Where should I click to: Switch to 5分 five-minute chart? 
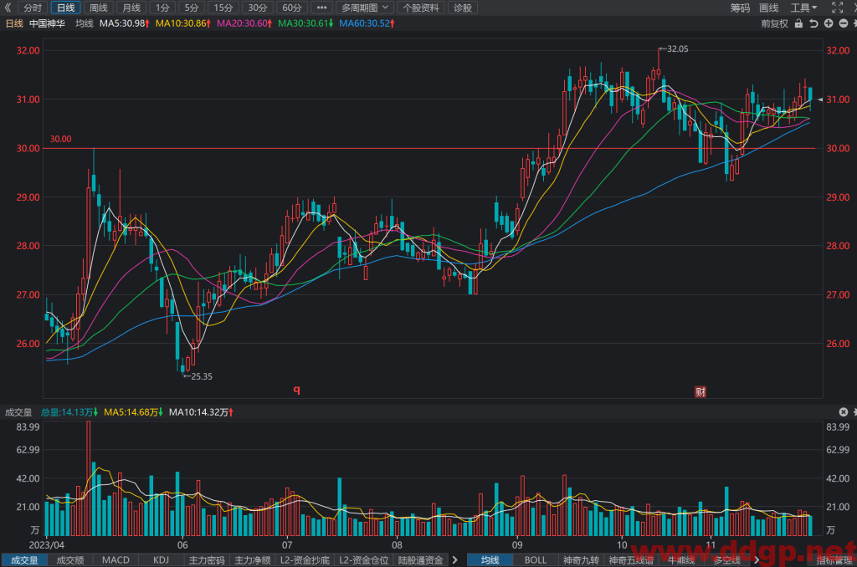[192, 8]
